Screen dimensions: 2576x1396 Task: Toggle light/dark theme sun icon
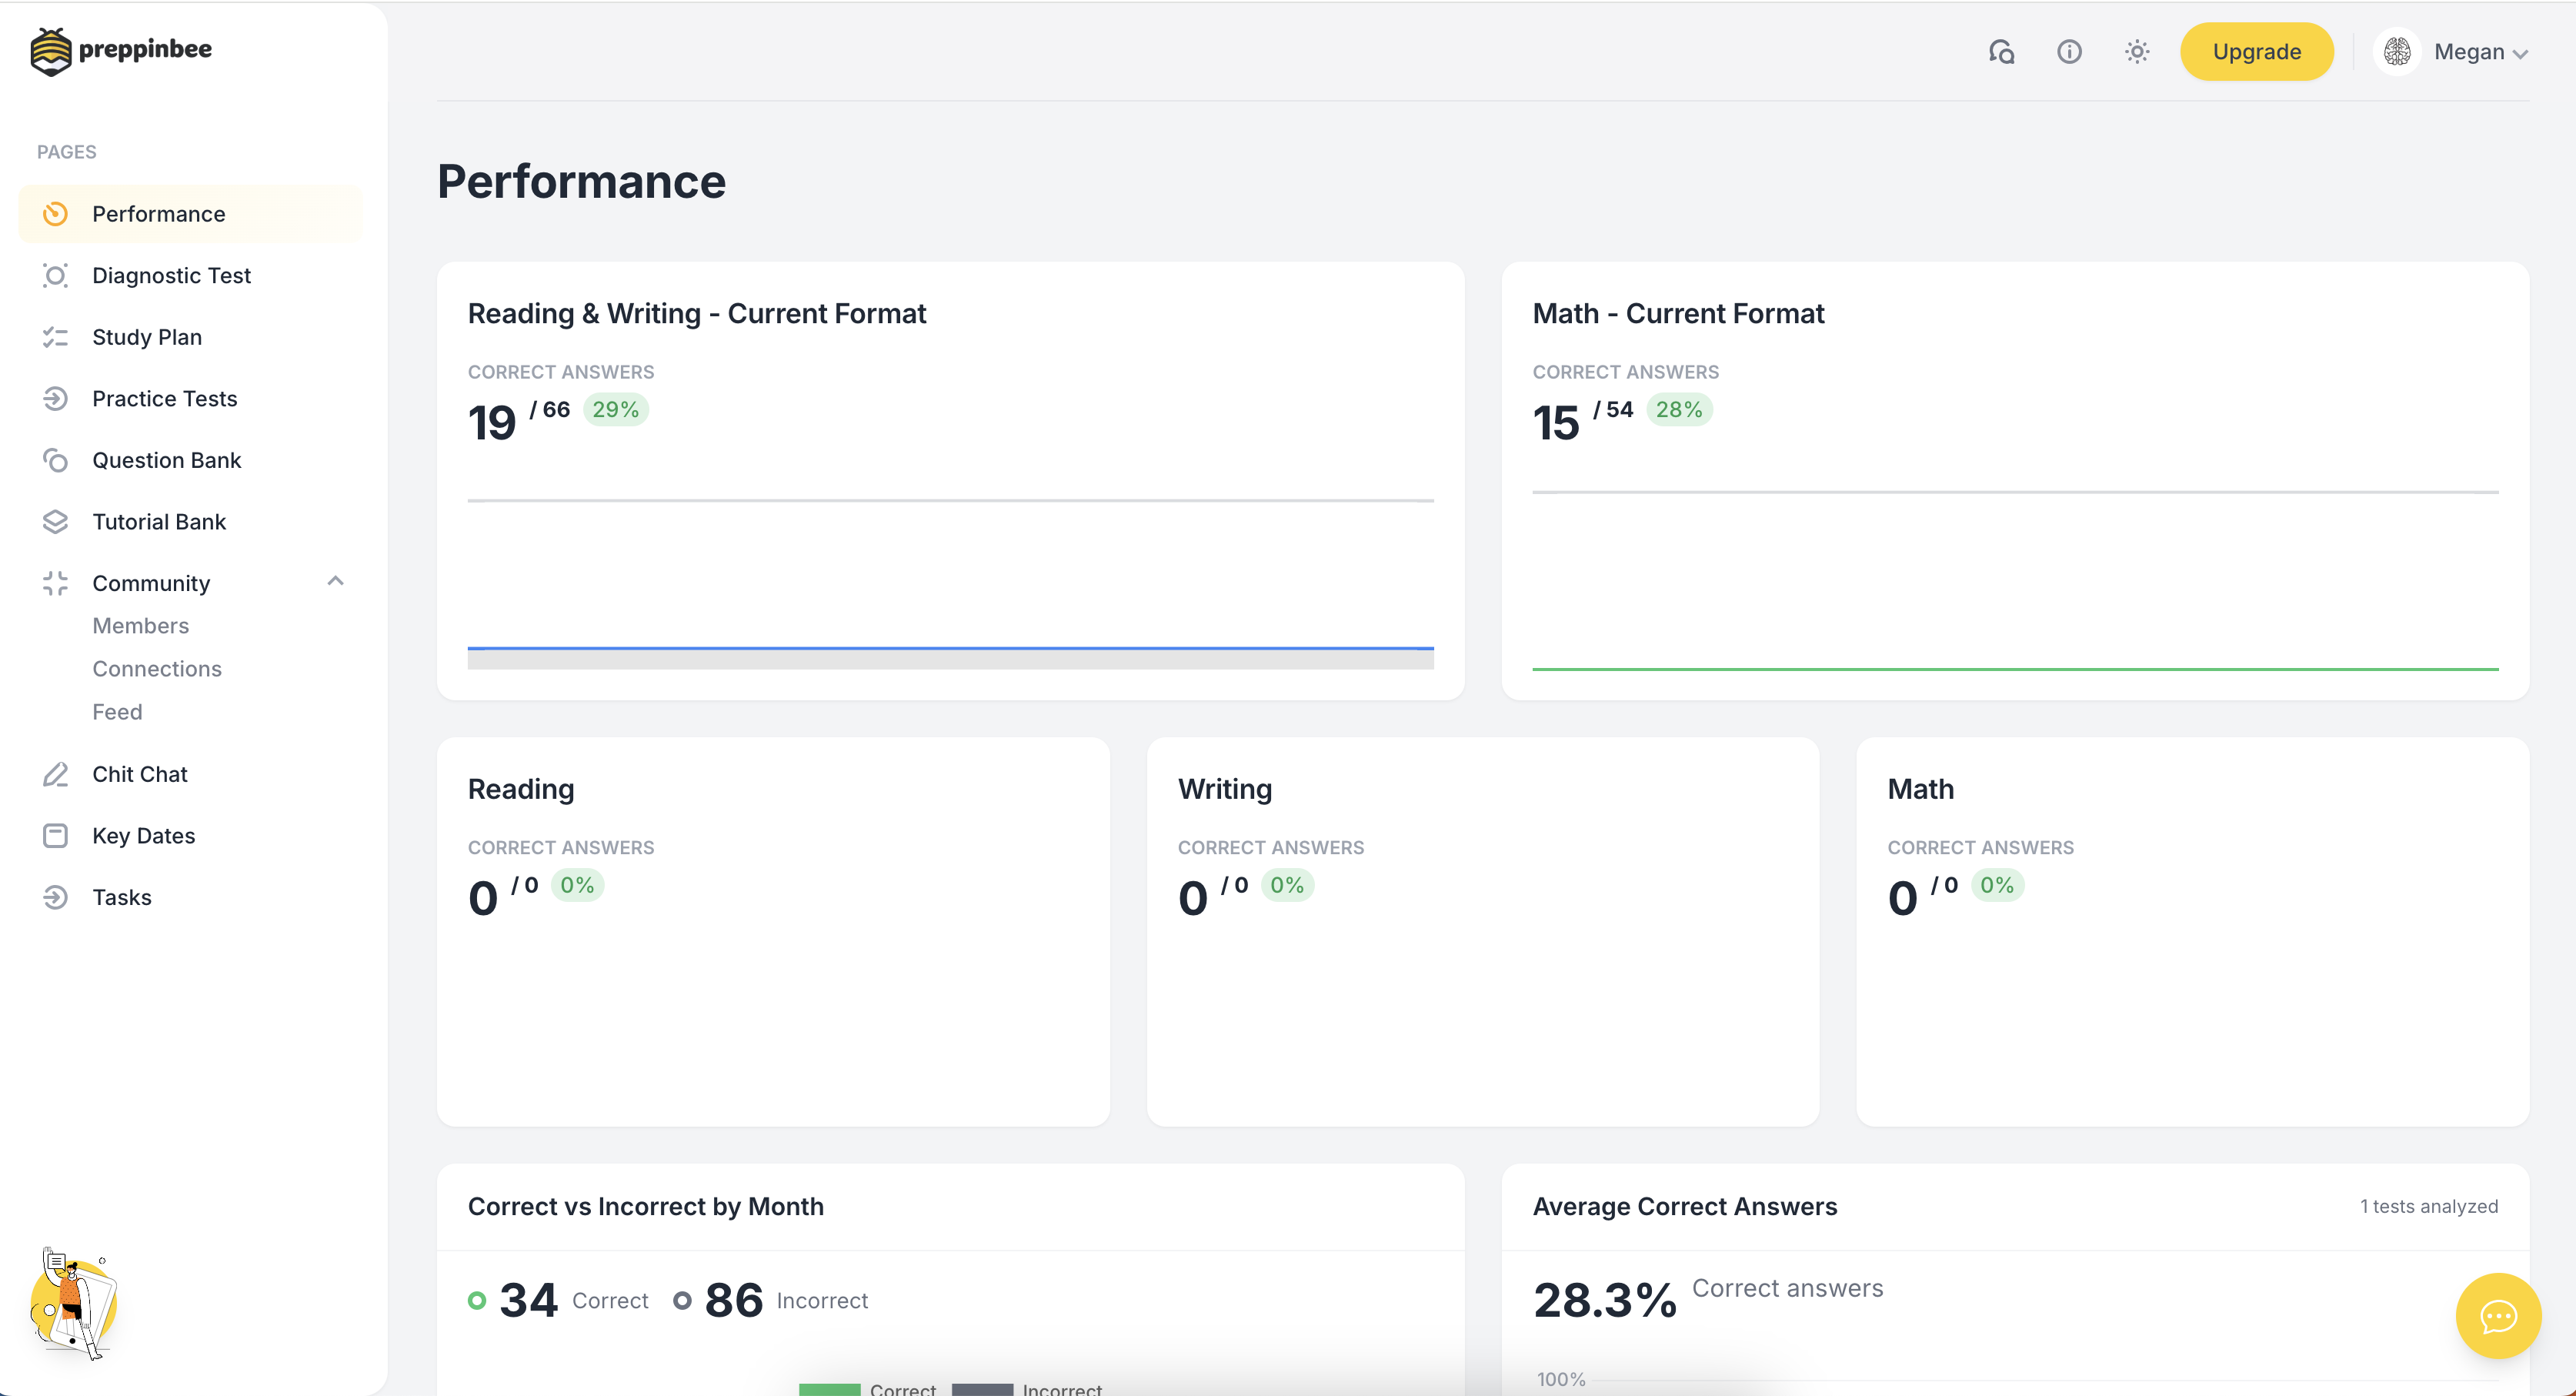(x=2137, y=52)
